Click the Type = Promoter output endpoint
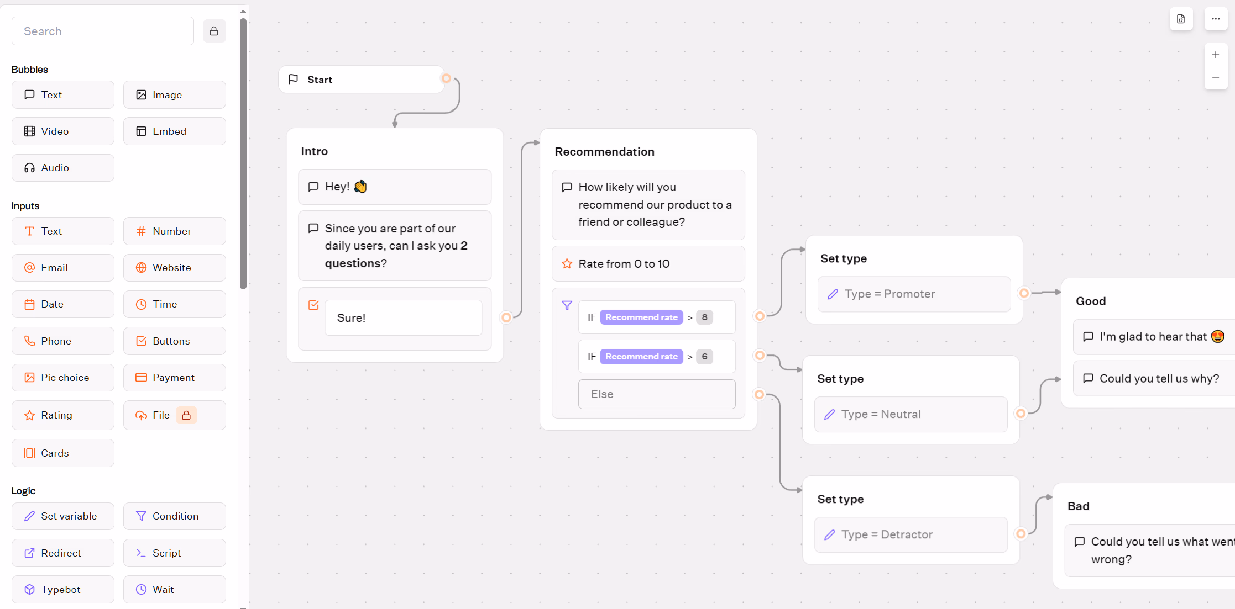 tap(1024, 293)
